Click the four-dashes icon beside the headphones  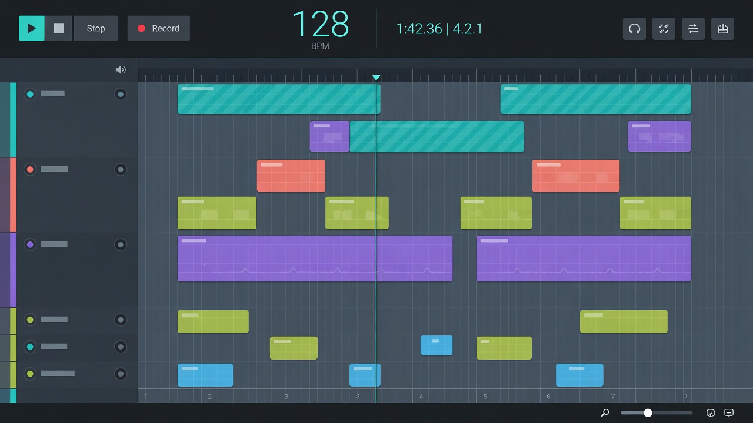click(x=664, y=28)
